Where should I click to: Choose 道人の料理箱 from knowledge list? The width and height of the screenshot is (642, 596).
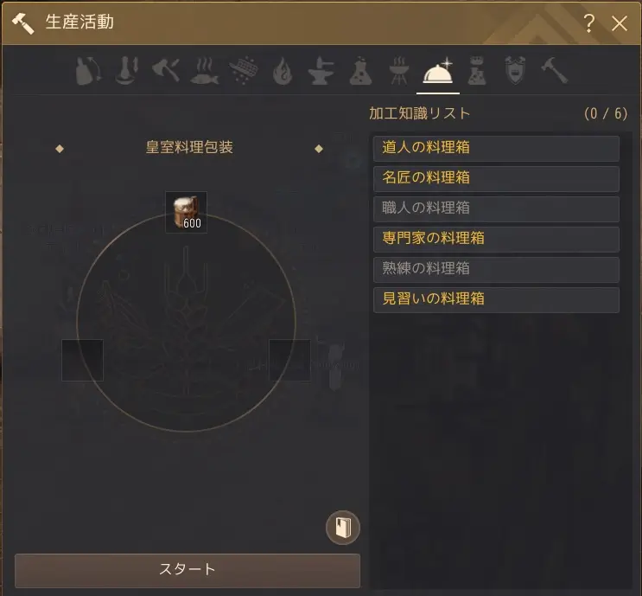[496, 149]
